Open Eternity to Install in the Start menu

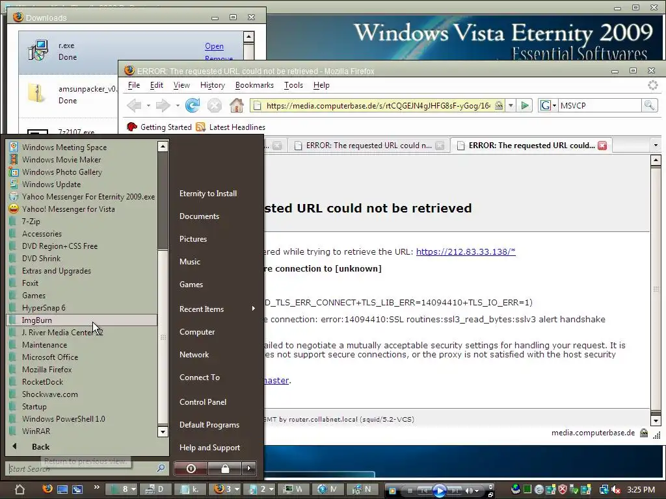(x=208, y=194)
